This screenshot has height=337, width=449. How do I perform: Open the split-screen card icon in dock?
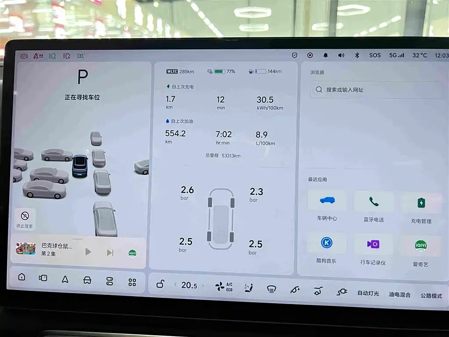click(x=43, y=278)
